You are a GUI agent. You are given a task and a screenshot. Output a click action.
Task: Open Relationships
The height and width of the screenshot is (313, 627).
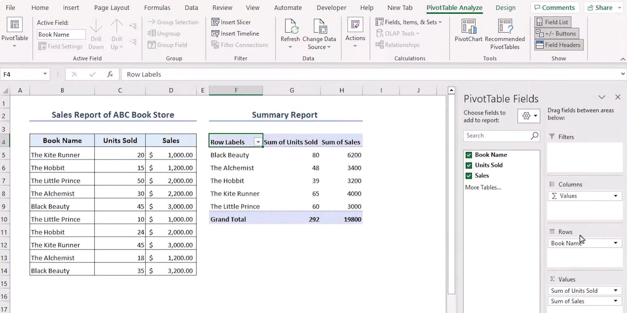(398, 45)
